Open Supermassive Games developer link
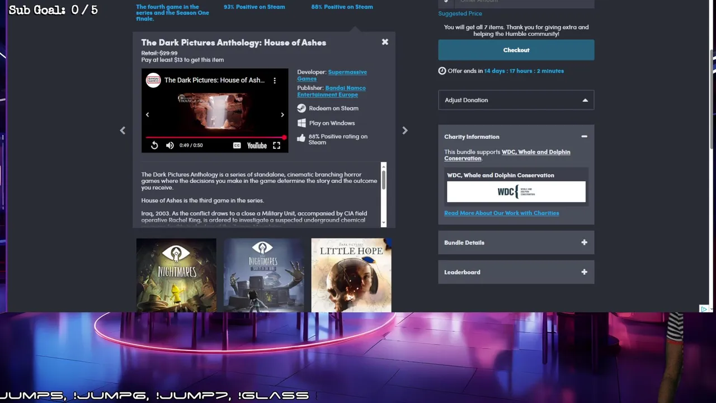Screen dimensions: 716x403 click(332, 75)
